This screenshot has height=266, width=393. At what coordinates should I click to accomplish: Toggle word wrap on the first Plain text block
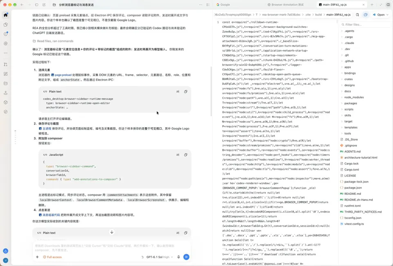coord(178,92)
